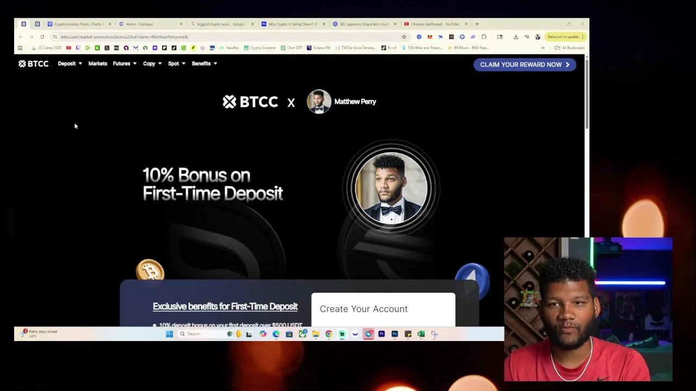This screenshot has width=696, height=391.
Task: Expand the Copy dropdown menu
Action: [152, 64]
